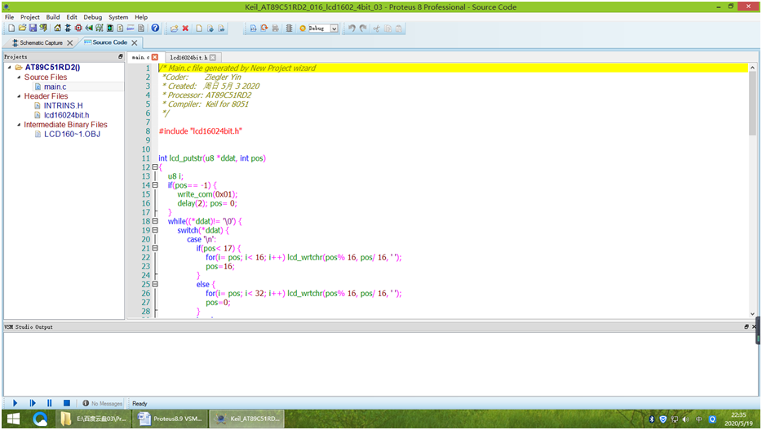Image resolution: width=762 pixels, height=430 pixels.
Task: Fold the while loop at line 18
Action: 155,221
